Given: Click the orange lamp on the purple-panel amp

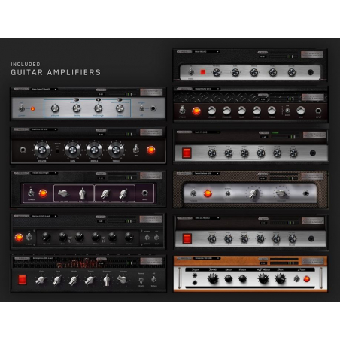Looking at the screenshot, I should (43, 193).
